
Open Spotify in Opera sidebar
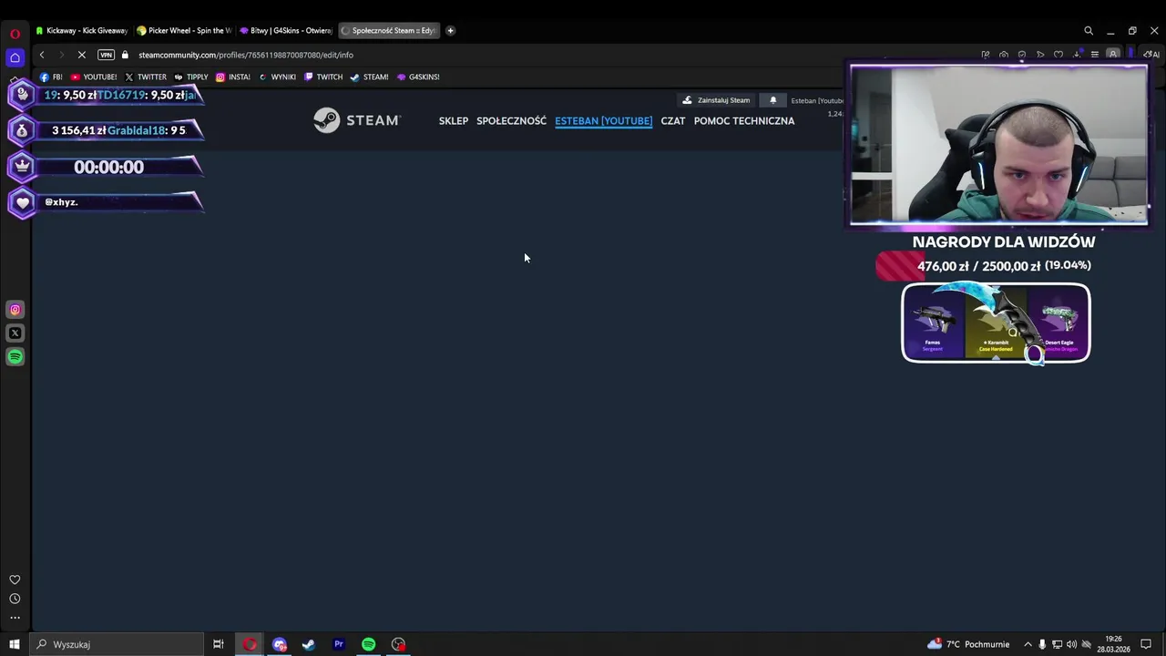pos(15,357)
